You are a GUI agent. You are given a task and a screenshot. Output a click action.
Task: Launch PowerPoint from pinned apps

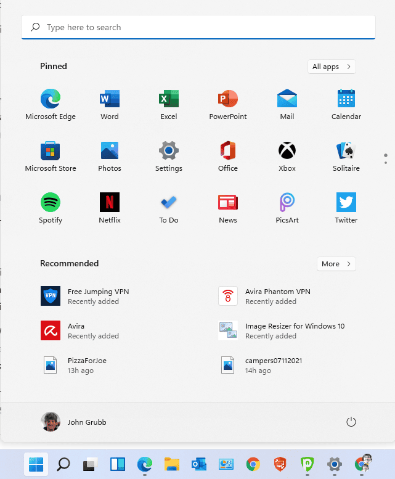[228, 104]
